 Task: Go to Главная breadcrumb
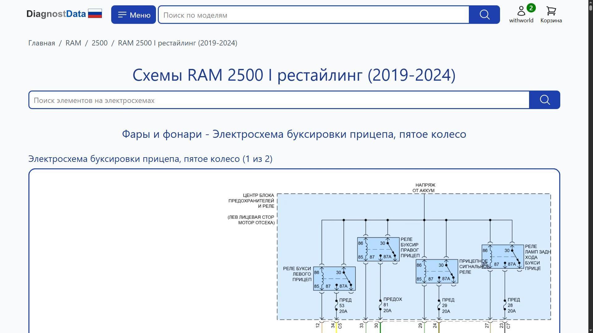(42, 43)
